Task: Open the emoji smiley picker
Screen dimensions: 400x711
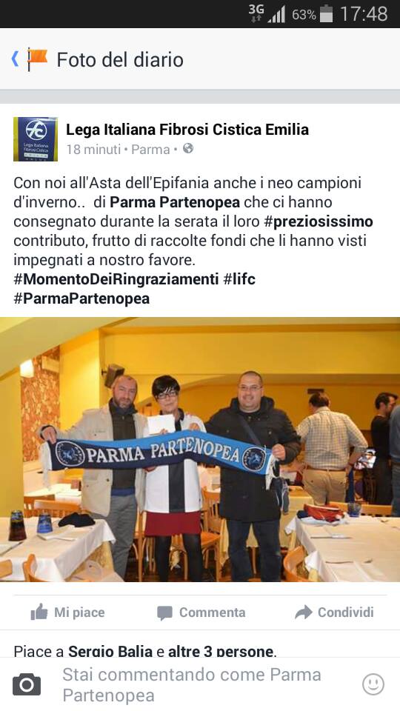Action: (373, 684)
